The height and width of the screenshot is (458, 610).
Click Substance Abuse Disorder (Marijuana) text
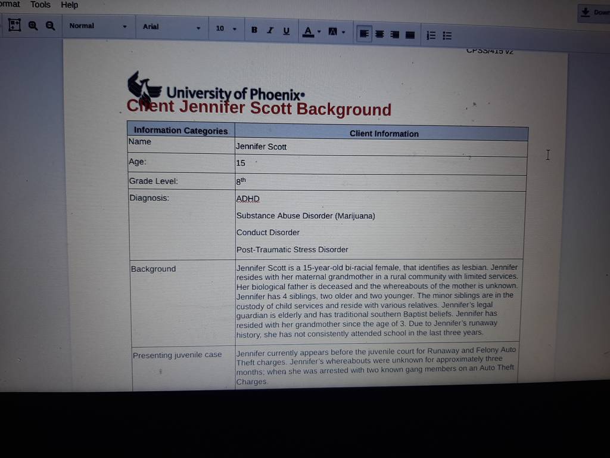(306, 216)
